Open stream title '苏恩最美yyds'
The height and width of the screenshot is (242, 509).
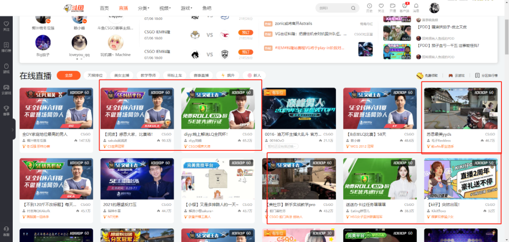(x=439, y=134)
